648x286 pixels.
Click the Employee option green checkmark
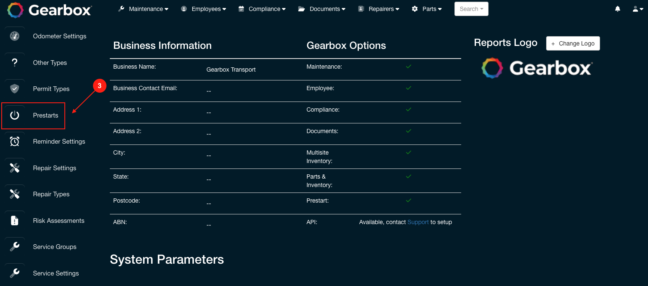tap(408, 88)
